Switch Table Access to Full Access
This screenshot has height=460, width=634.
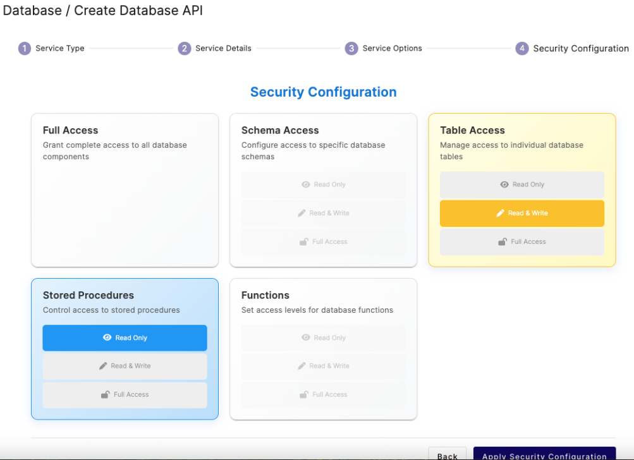(521, 241)
